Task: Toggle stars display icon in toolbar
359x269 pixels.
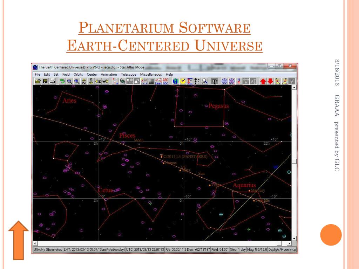Action: pyautogui.click(x=115, y=81)
